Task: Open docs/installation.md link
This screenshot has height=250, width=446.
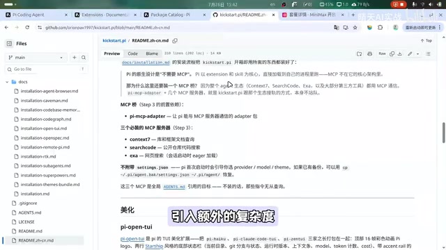Action: pos(146,62)
